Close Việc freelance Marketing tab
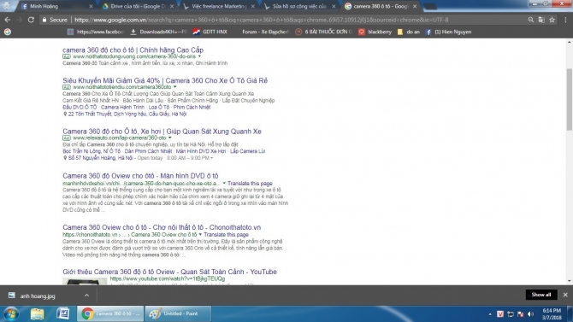The image size is (573, 322). point(252,6)
